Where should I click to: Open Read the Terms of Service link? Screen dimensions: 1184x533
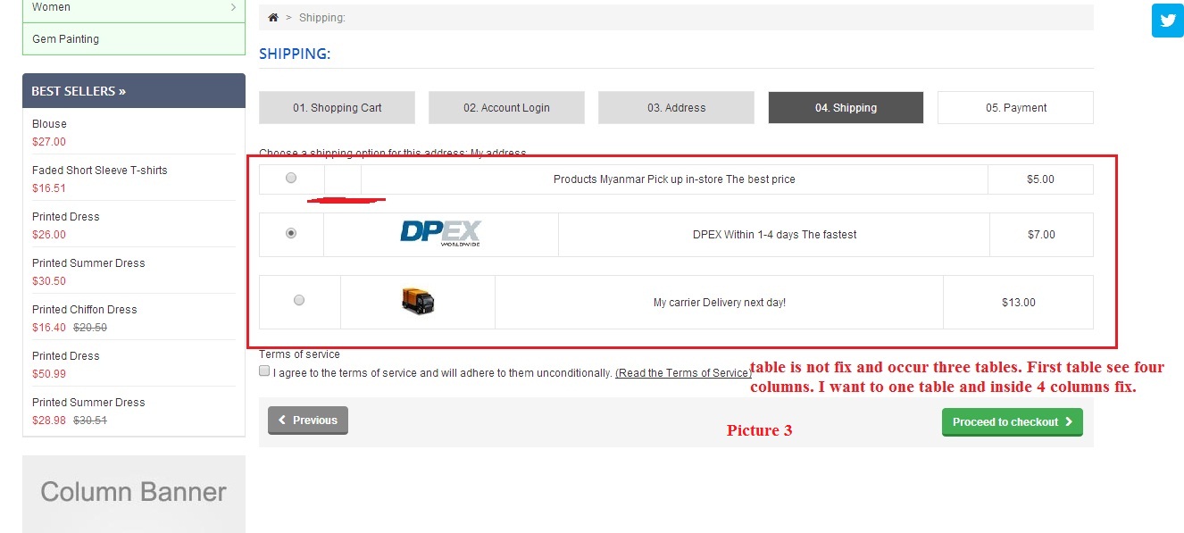point(683,373)
